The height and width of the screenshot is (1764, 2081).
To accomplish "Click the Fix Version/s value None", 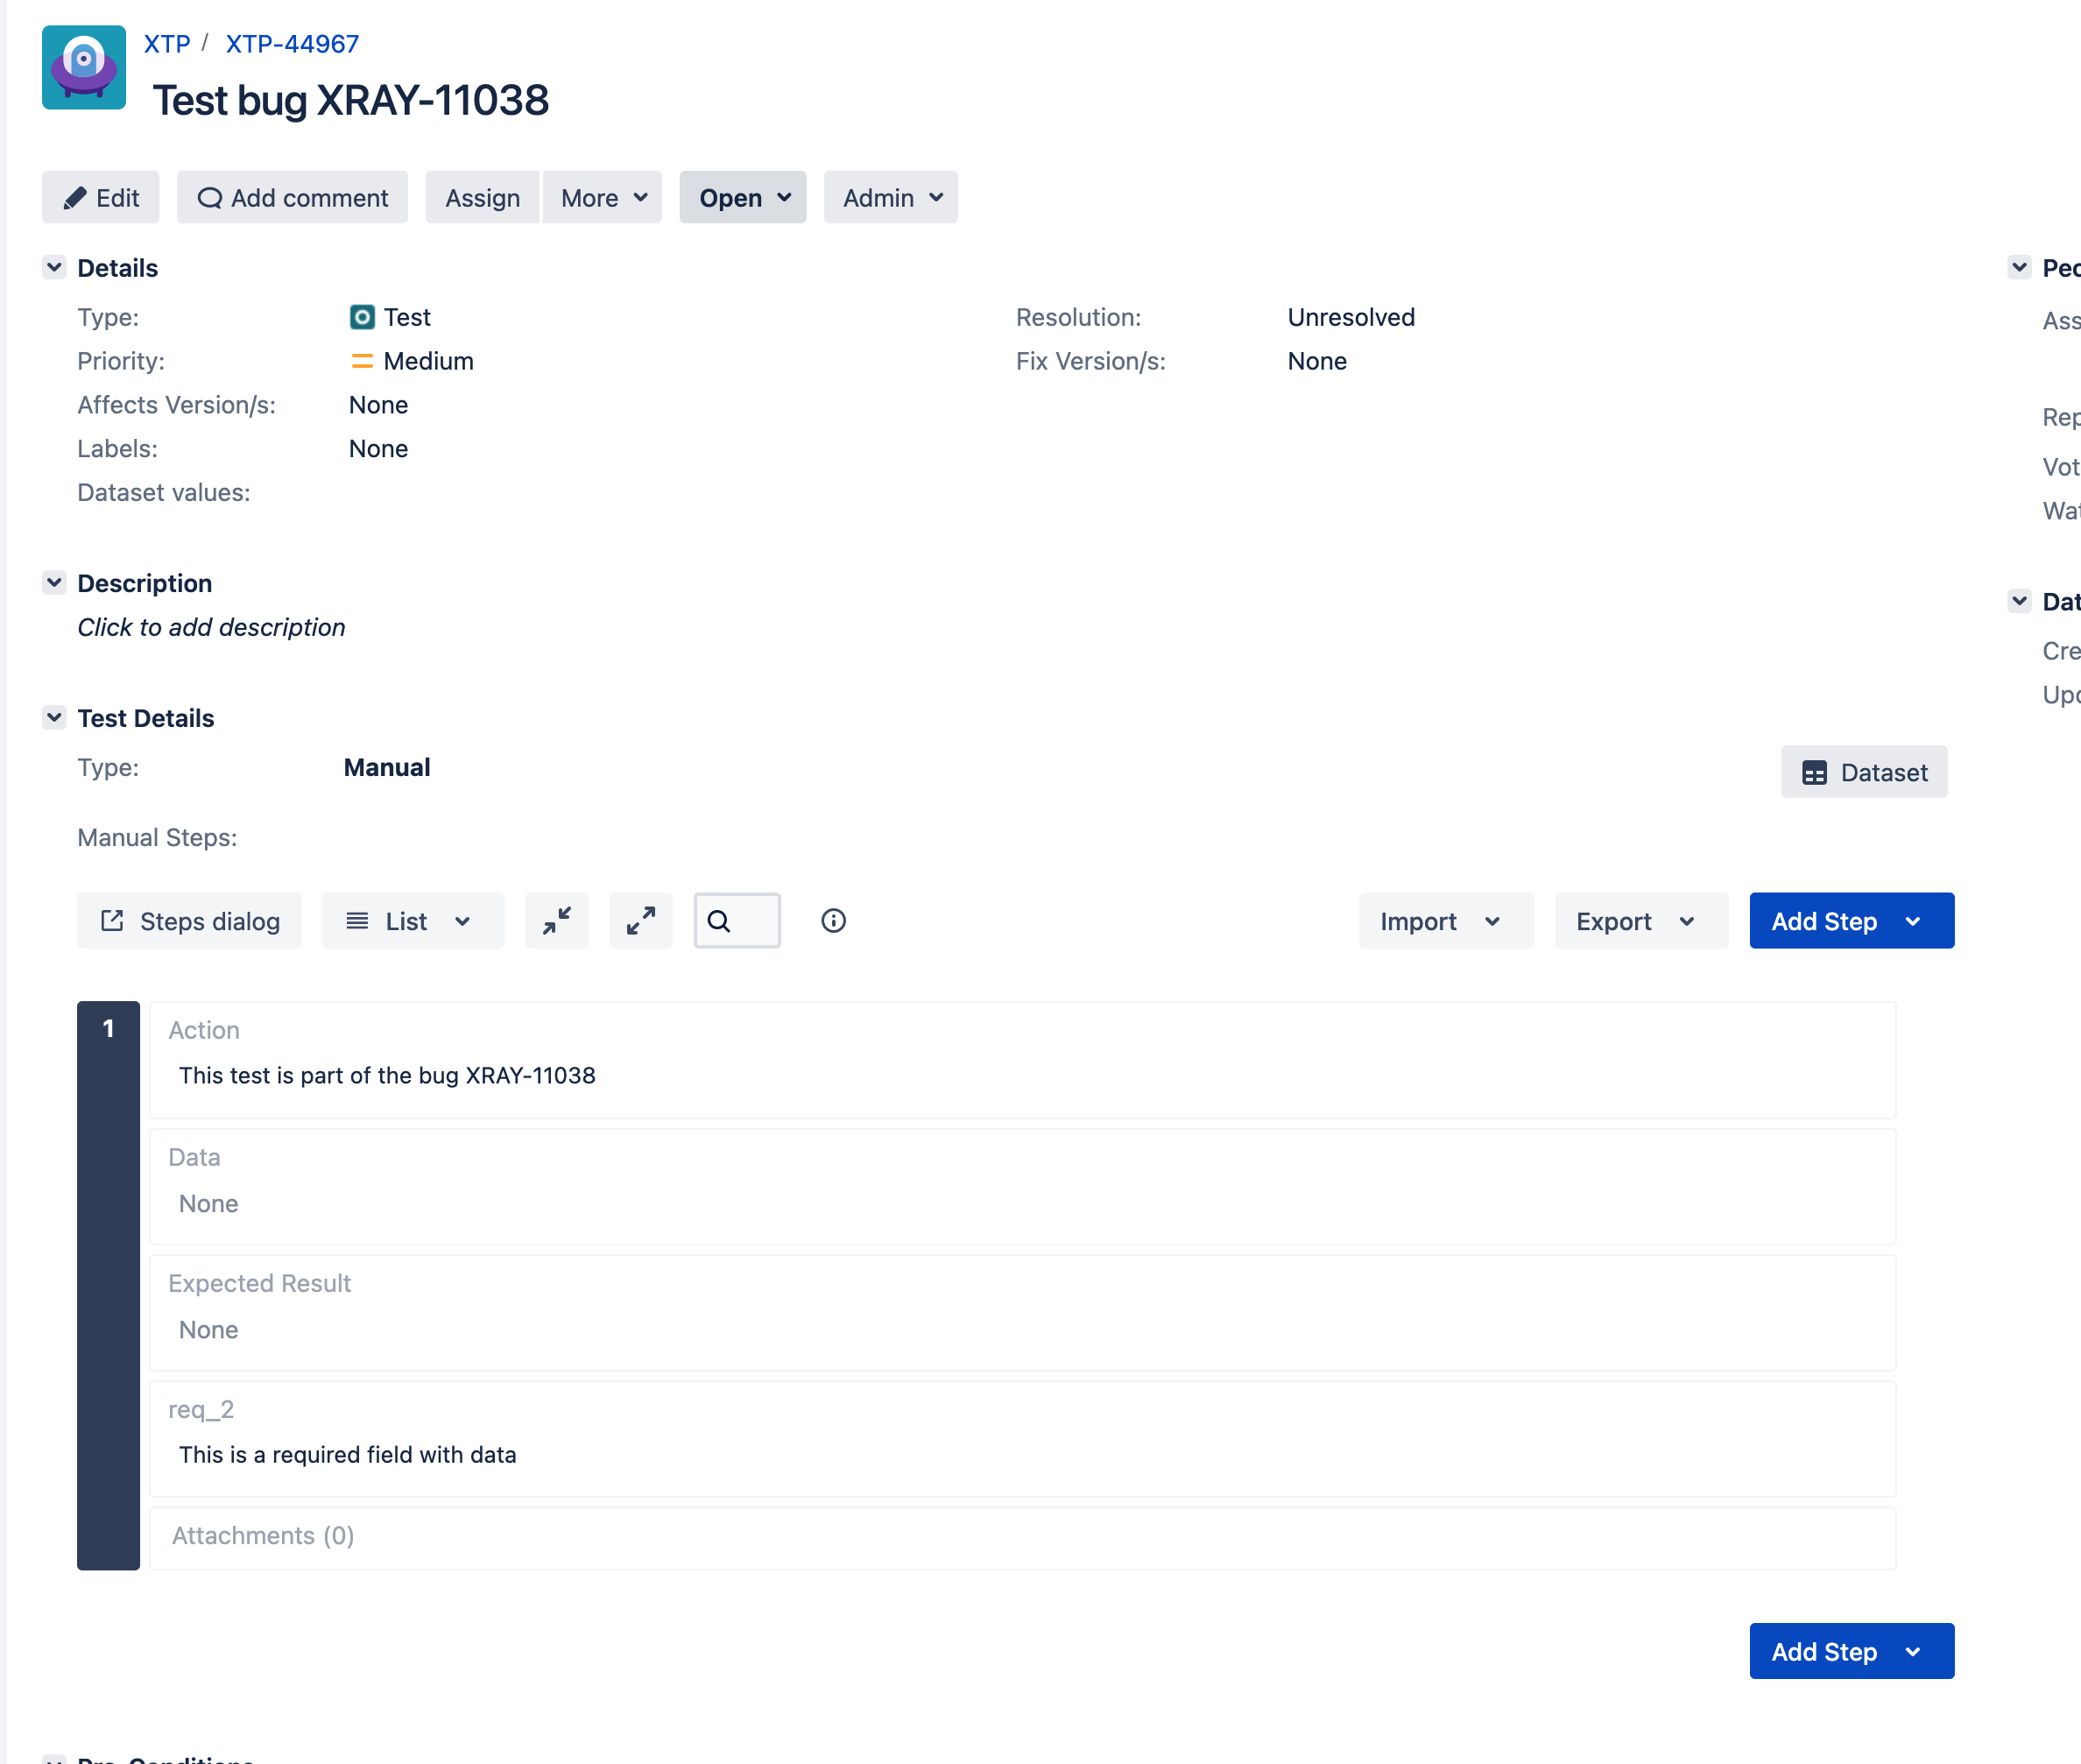I will (x=1317, y=361).
